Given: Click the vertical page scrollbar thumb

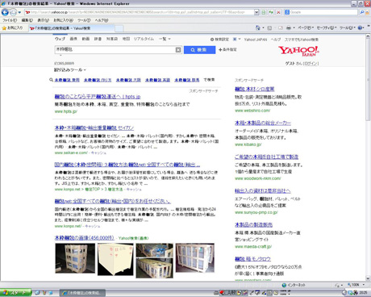Looking at the screenshot, I should coord(368,80).
